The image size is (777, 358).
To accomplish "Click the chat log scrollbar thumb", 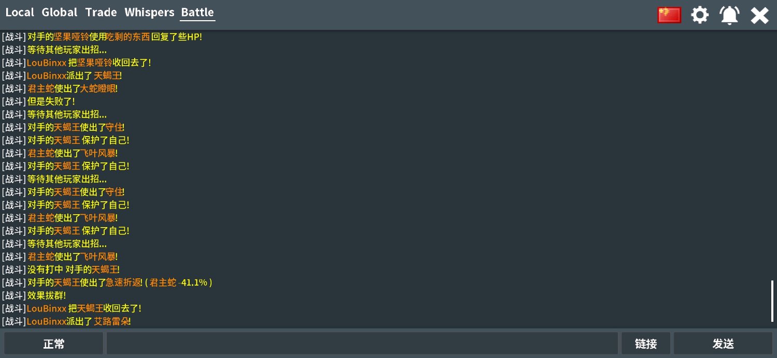I will tap(772, 301).
